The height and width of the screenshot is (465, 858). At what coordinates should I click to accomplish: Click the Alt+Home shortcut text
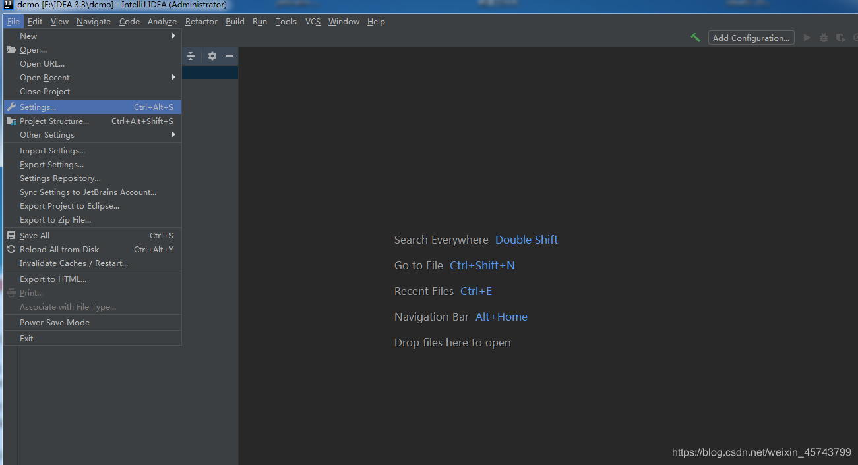pos(501,317)
